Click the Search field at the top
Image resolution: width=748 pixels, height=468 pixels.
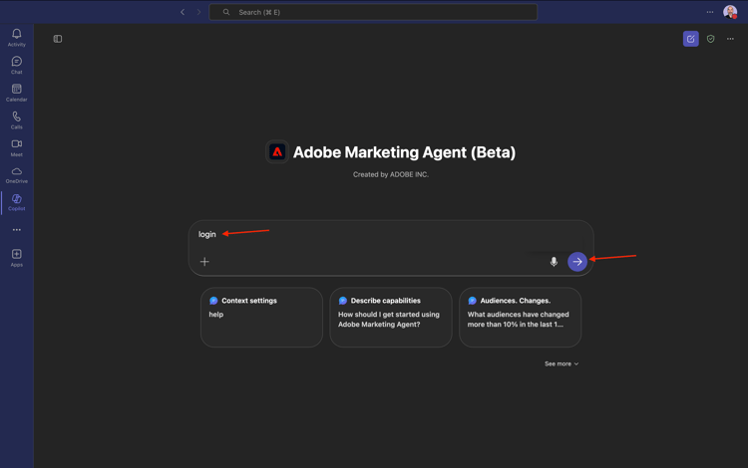point(373,12)
